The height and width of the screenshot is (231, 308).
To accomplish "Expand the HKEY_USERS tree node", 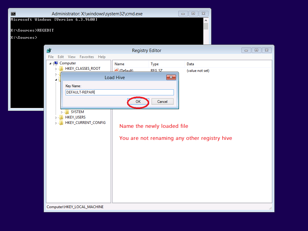I will (x=56, y=118).
